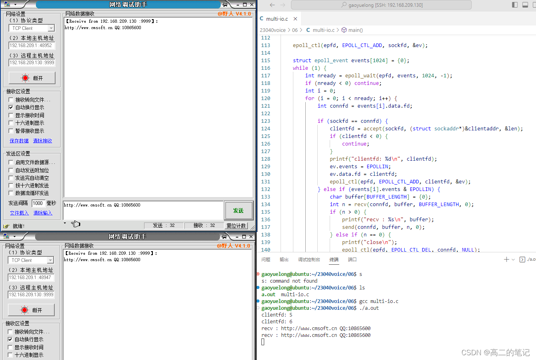Click the top window's remote address field 192.168.209.130:9999

32,63
